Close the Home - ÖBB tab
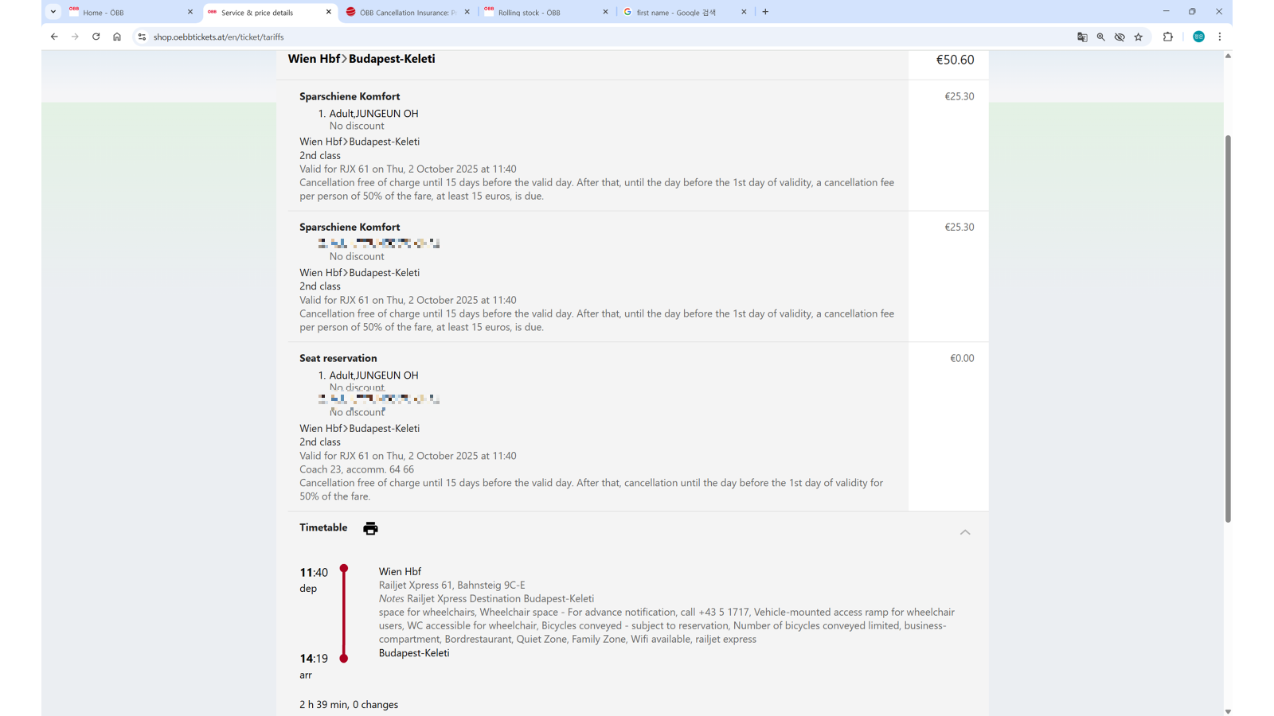The width and height of the screenshot is (1274, 716). (190, 12)
